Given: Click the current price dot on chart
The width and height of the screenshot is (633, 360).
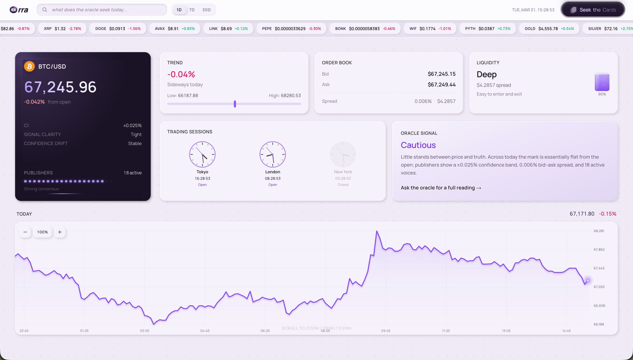Looking at the screenshot, I should pos(588,281).
